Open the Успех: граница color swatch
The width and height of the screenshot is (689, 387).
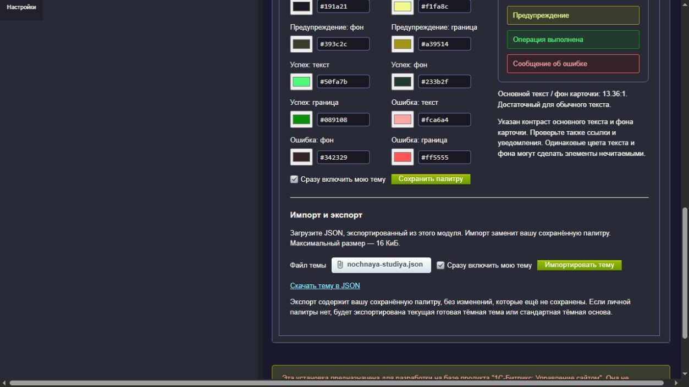click(x=301, y=119)
